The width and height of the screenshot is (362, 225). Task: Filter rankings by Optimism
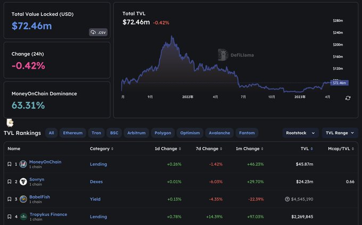[x=190, y=133]
